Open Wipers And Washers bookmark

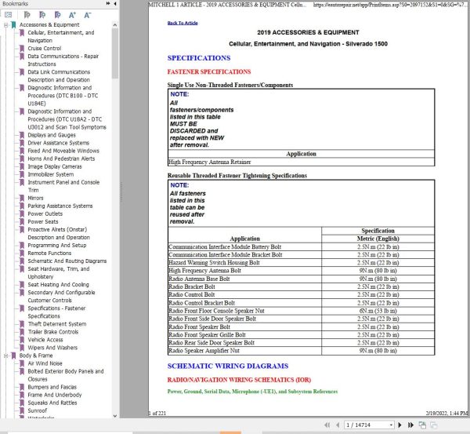point(52,348)
